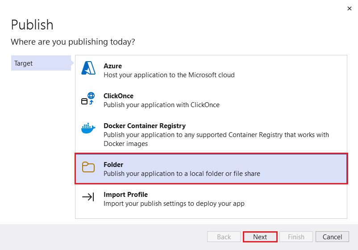Click the Cancel button

[332, 237]
